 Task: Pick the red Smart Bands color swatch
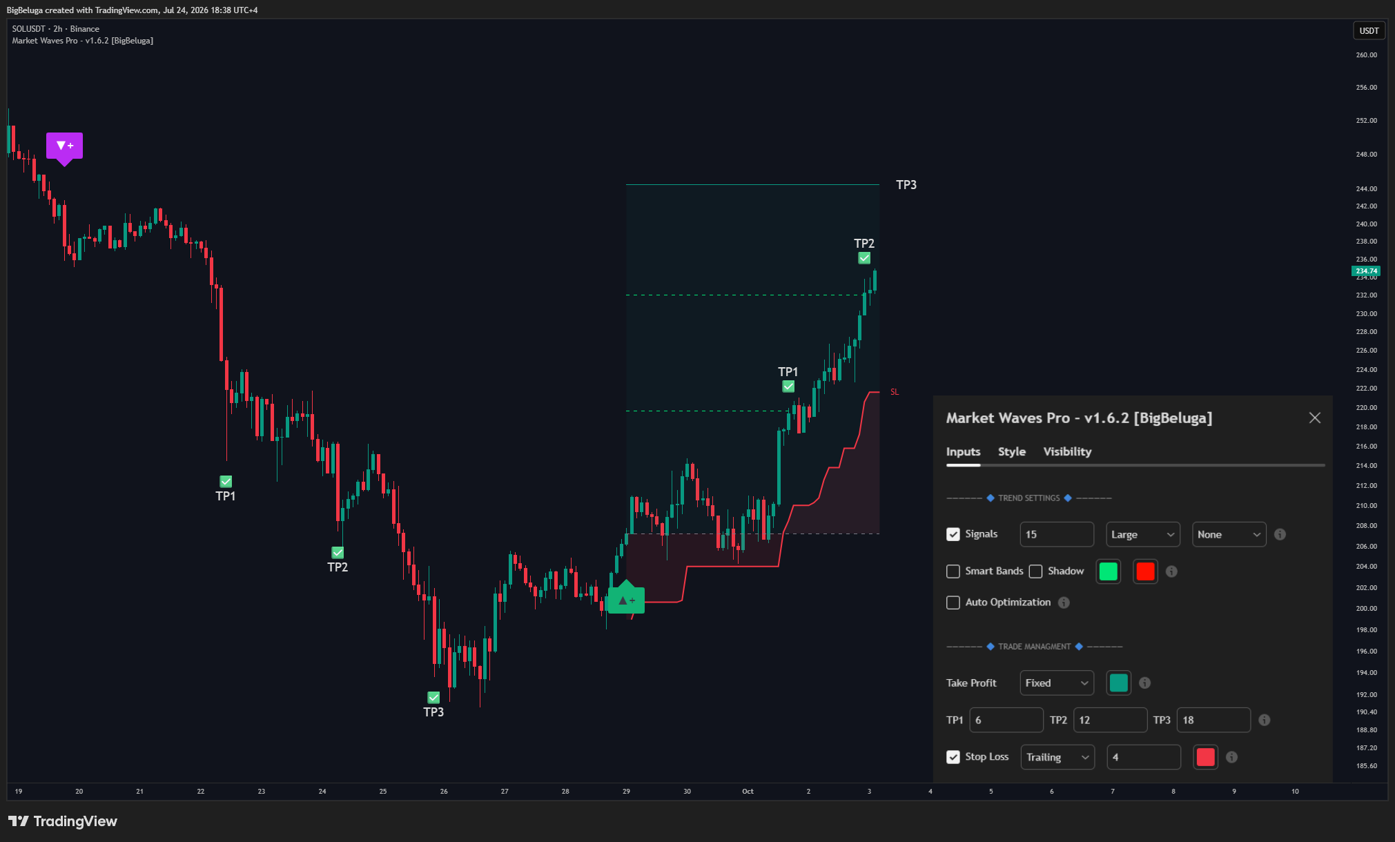(x=1145, y=571)
